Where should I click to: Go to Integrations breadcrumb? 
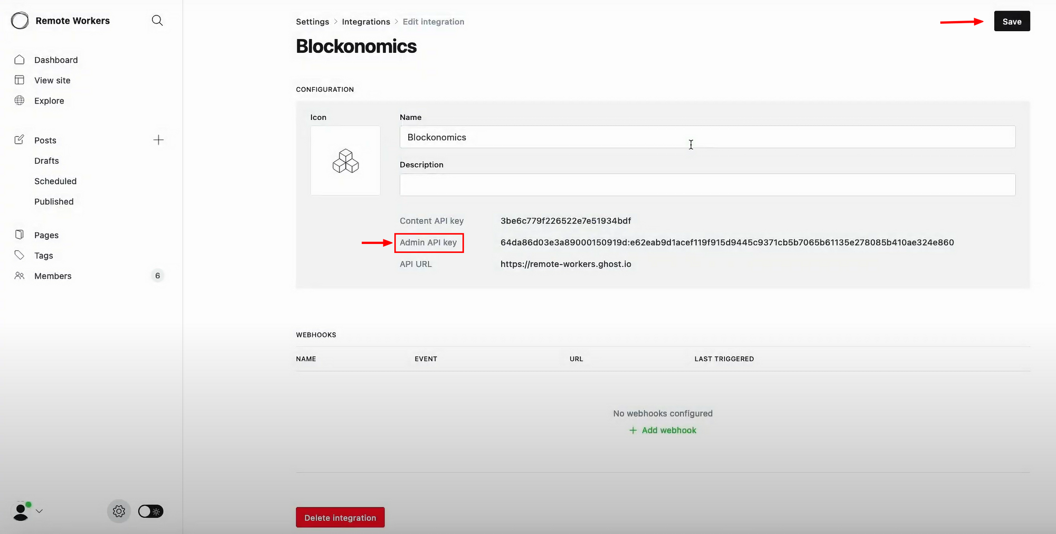click(x=366, y=22)
